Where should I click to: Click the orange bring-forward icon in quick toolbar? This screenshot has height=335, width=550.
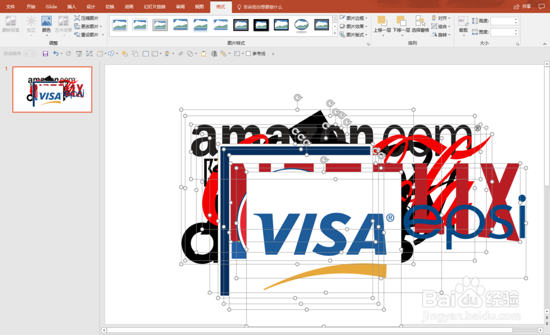(x=124, y=54)
